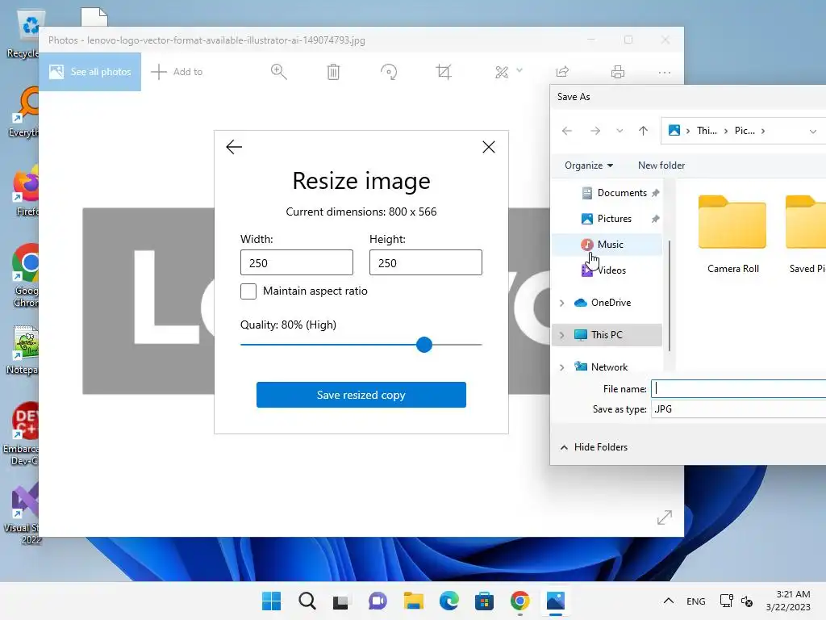Viewport: 826px width, 620px height.
Task: Expand the Network tree node
Action: click(561, 367)
